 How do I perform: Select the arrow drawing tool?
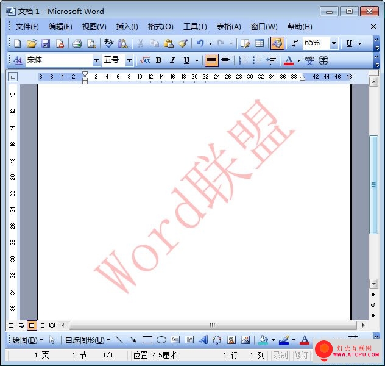pos(133,340)
